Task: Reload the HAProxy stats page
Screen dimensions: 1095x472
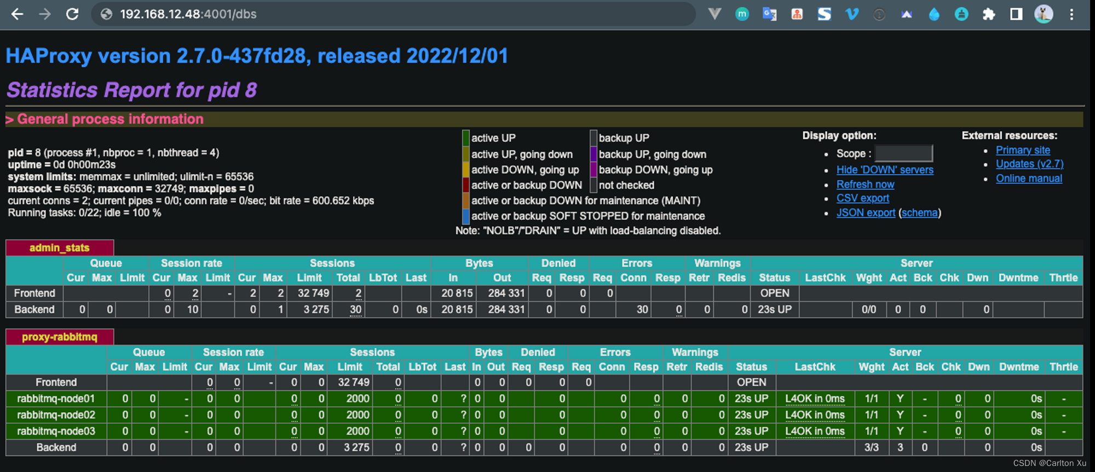Action: click(72, 14)
